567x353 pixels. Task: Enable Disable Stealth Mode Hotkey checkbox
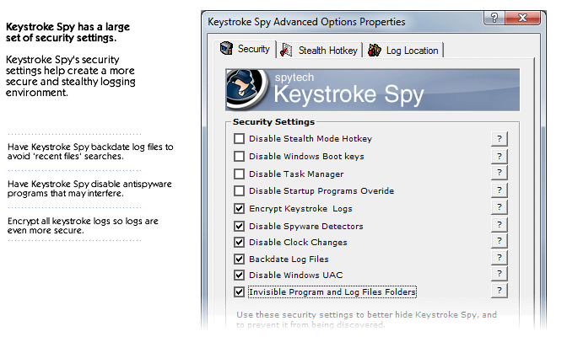click(240, 139)
